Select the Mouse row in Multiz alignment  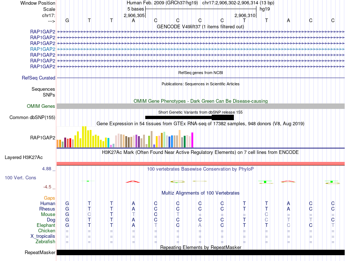[201, 215]
